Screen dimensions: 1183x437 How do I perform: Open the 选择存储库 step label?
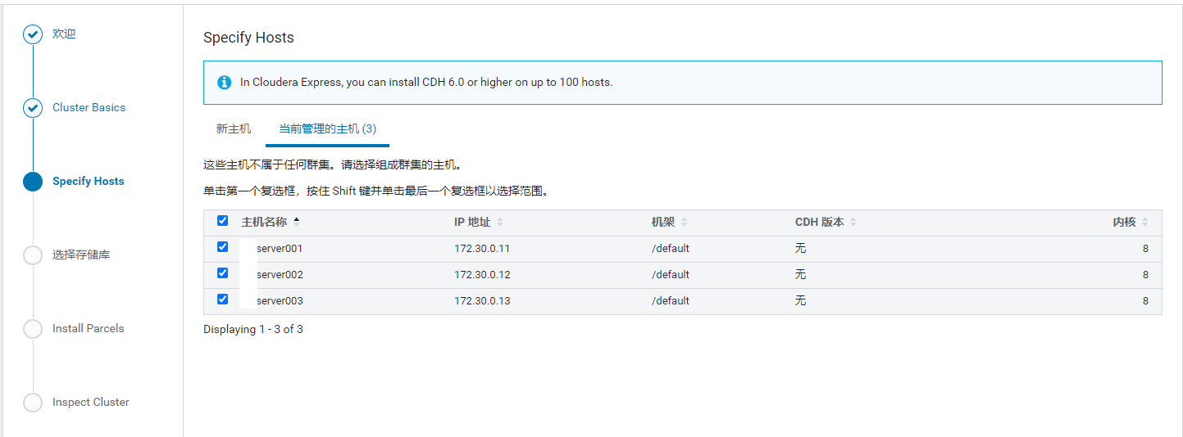81,255
